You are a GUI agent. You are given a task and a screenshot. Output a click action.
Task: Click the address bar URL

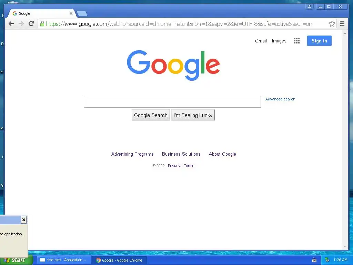[179, 24]
